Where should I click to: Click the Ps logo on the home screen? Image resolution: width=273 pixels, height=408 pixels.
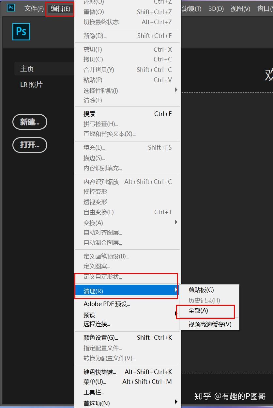[x=21, y=31]
